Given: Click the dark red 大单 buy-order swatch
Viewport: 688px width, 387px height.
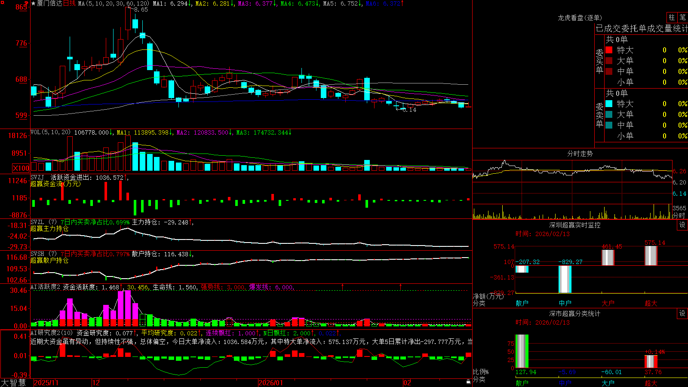Looking at the screenshot, I should tap(609, 61).
